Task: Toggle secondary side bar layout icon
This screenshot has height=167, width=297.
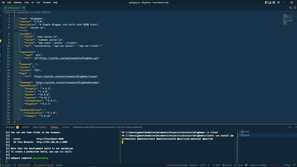Action: [x=273, y=2]
